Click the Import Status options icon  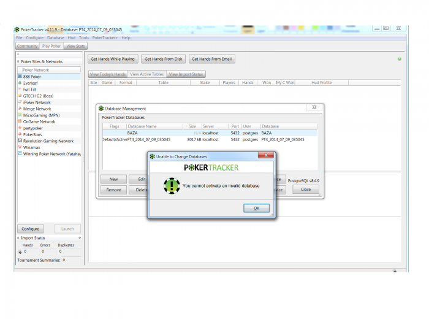click(x=80, y=238)
